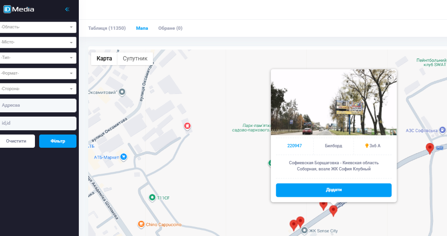Click the green T11CF map marker

coord(152,197)
